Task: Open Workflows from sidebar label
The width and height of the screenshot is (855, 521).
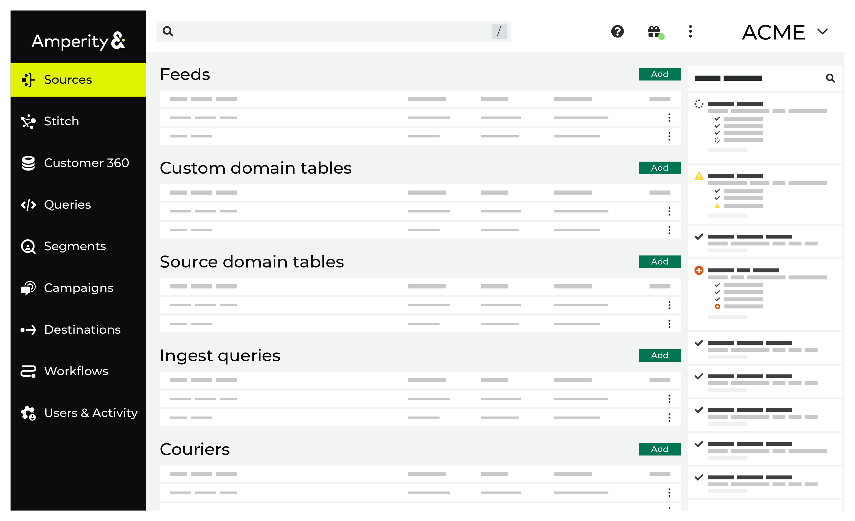Action: (76, 371)
